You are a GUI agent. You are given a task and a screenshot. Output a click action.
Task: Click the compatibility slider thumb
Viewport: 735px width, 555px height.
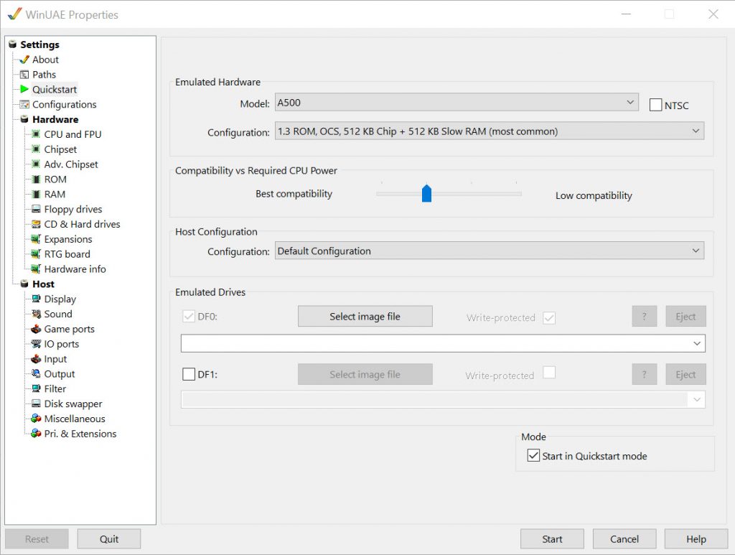426,192
